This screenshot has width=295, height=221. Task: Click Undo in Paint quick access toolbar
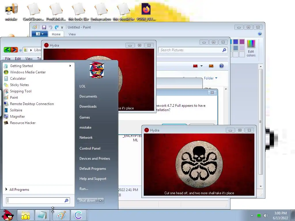[x=50, y=27]
